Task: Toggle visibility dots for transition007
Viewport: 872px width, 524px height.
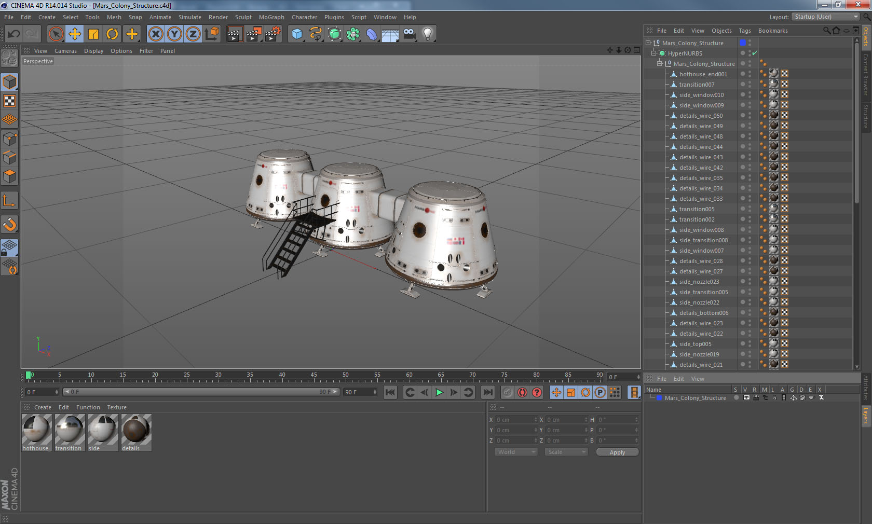Action: [750, 85]
